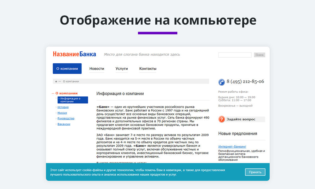Image resolution: width=315 pixels, height=189 pixels.
Task: Open the Вакансии sidebar link
Action: [64, 124]
